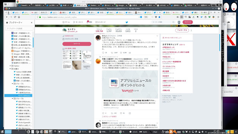Close the bookmarks sidebar
The image size is (238, 134).
point(32,22)
